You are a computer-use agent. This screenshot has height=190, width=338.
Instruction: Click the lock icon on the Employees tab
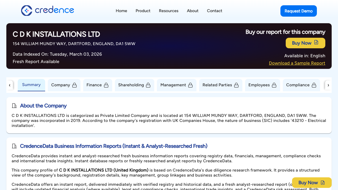pyautogui.click(x=274, y=85)
